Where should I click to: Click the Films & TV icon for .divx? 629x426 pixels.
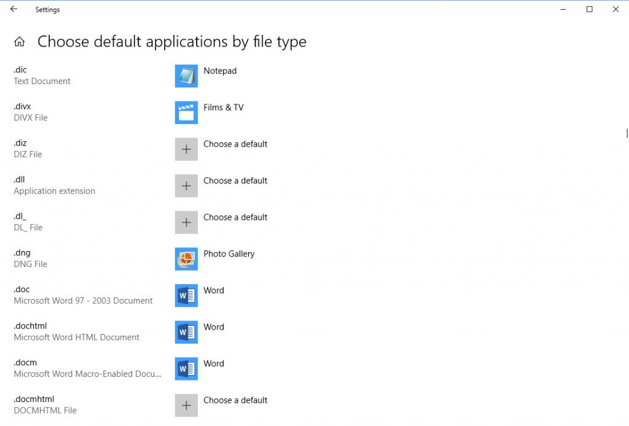coord(186,113)
